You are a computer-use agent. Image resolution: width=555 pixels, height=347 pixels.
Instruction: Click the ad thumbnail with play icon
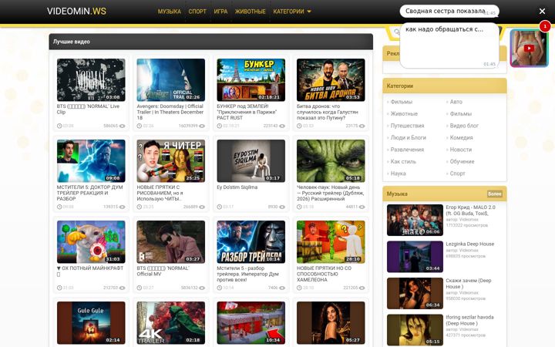(x=529, y=48)
